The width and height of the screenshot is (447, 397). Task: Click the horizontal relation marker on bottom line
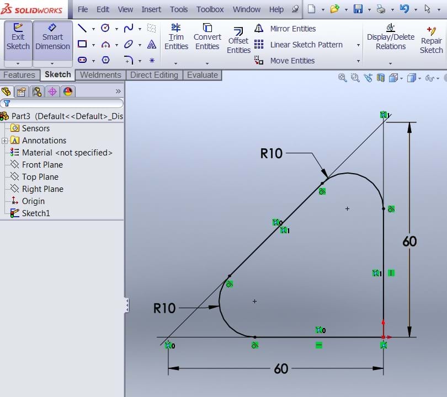[319, 345]
